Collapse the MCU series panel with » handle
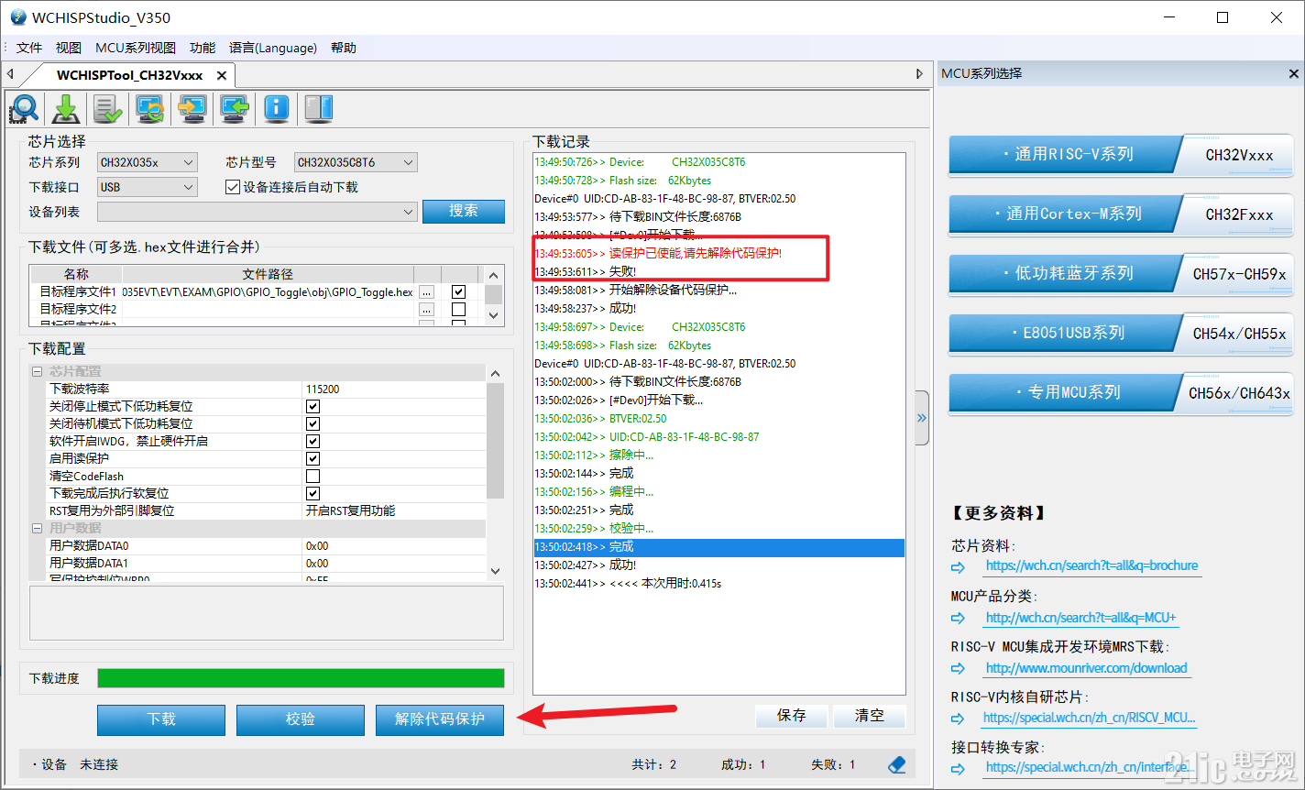This screenshot has height=790, width=1305. tap(922, 418)
